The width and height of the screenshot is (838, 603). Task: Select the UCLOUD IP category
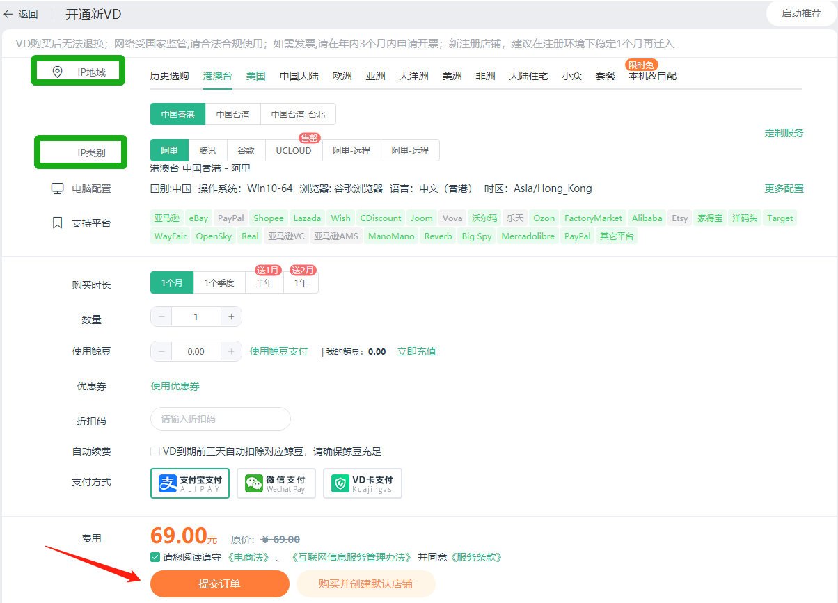point(294,150)
